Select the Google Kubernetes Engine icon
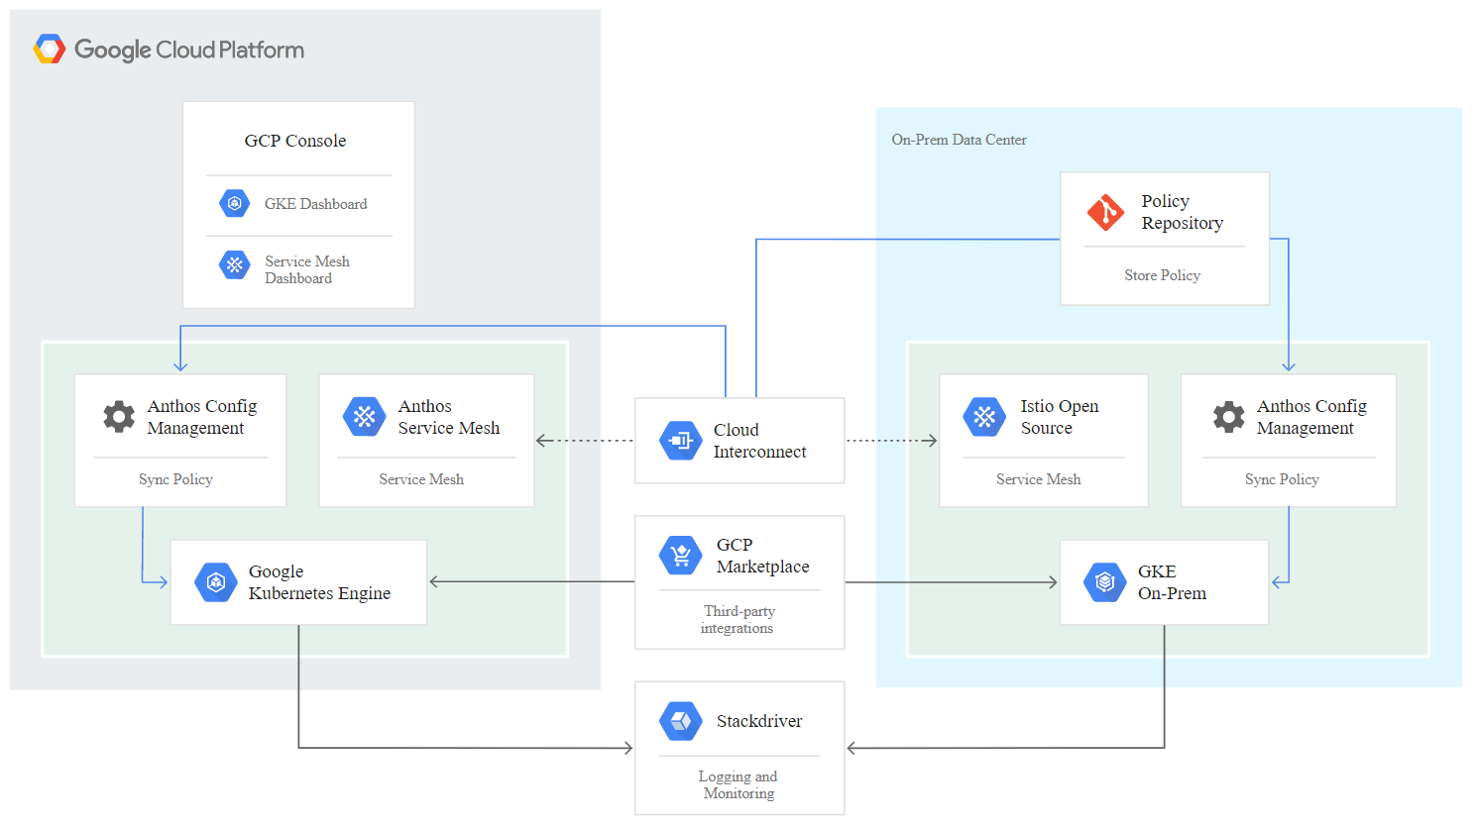Viewport: 1477px width, 826px height. [215, 582]
